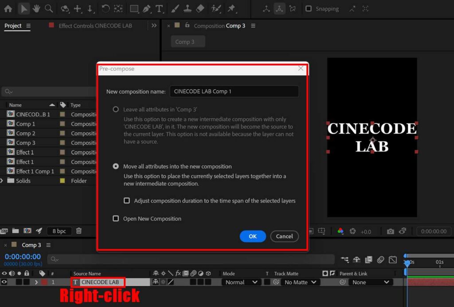Click the Reset Exposure icon in viewer
The width and height of the screenshot is (454, 307).
click(352, 231)
